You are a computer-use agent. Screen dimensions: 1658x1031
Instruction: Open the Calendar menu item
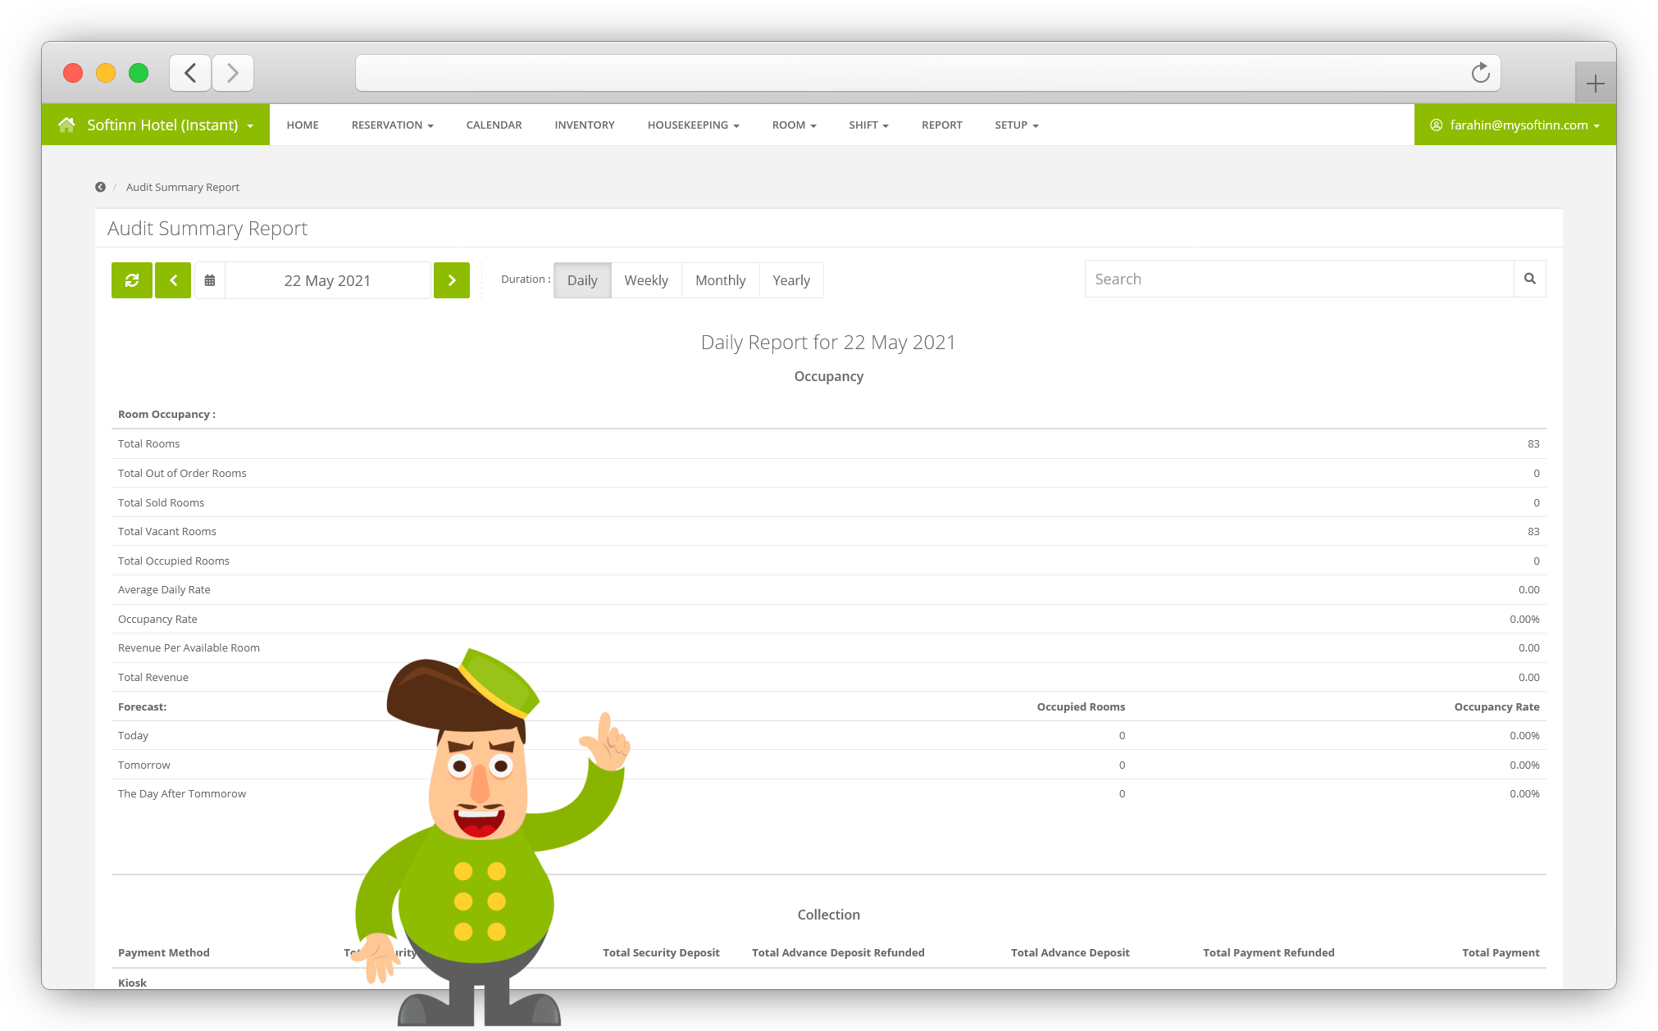(x=494, y=125)
